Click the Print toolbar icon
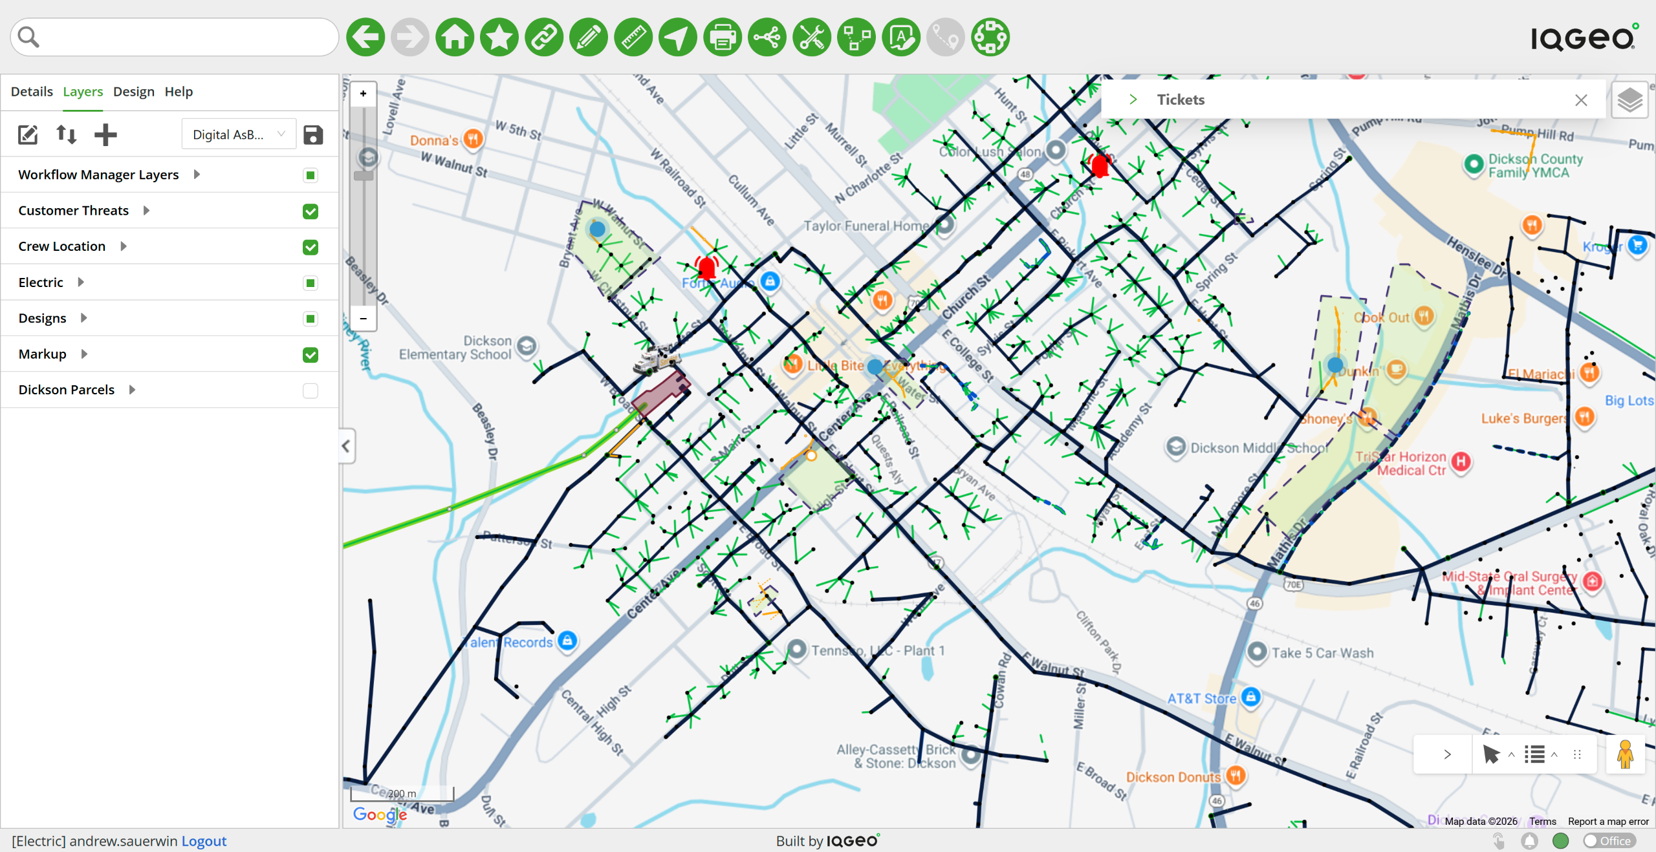The width and height of the screenshot is (1656, 852). coord(723,37)
